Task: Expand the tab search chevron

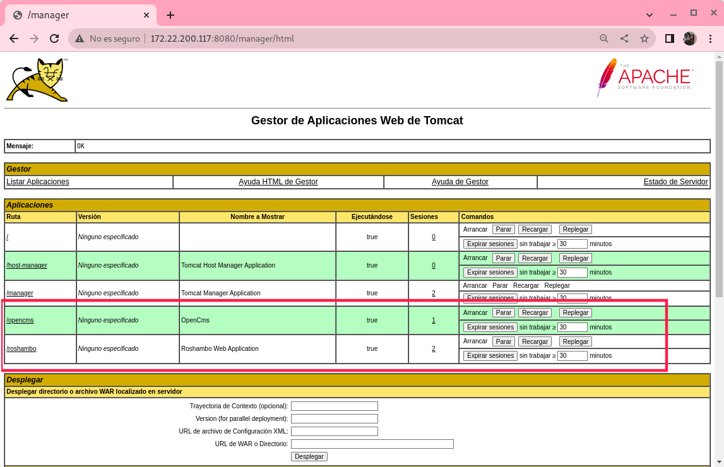Action: (650, 15)
